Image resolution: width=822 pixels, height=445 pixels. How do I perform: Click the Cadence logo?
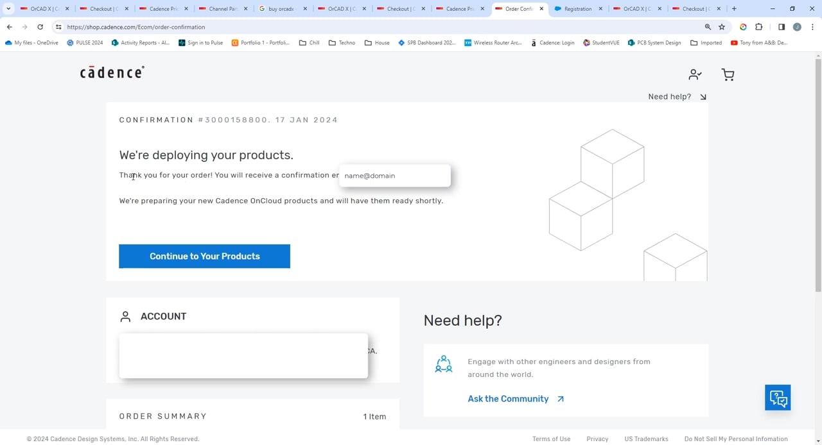(x=112, y=72)
